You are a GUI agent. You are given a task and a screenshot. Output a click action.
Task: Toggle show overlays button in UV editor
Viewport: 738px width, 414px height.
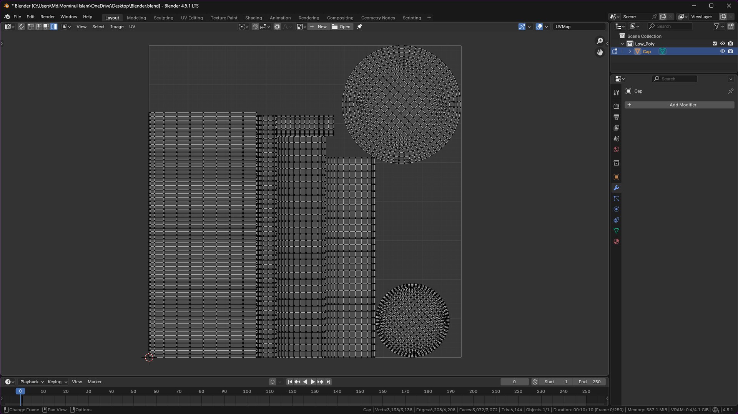tap(539, 27)
